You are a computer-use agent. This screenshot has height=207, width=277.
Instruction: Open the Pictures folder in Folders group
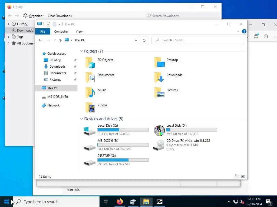coord(166,93)
